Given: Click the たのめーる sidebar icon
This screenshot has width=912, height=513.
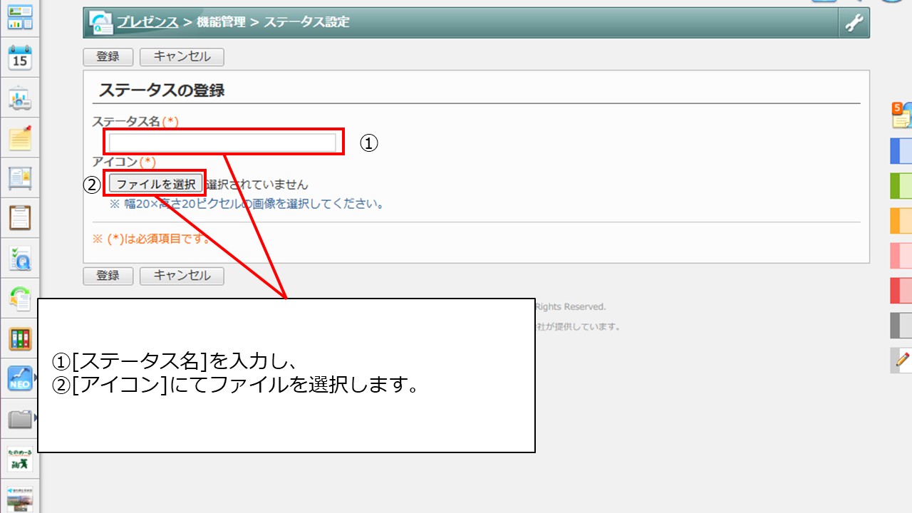Looking at the screenshot, I should (x=20, y=459).
